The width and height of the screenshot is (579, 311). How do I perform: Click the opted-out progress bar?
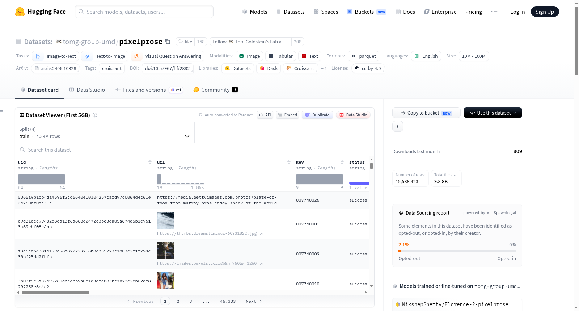457,251
